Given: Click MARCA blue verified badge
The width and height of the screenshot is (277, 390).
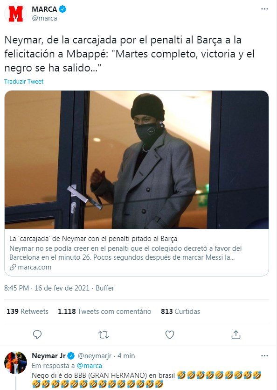Looking at the screenshot, I should point(62,9).
